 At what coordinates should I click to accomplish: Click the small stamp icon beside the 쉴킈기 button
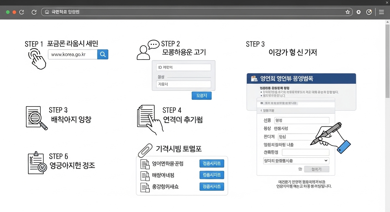point(301,169)
